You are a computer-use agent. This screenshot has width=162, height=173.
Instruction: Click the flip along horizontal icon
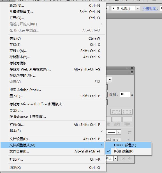point(122,159)
